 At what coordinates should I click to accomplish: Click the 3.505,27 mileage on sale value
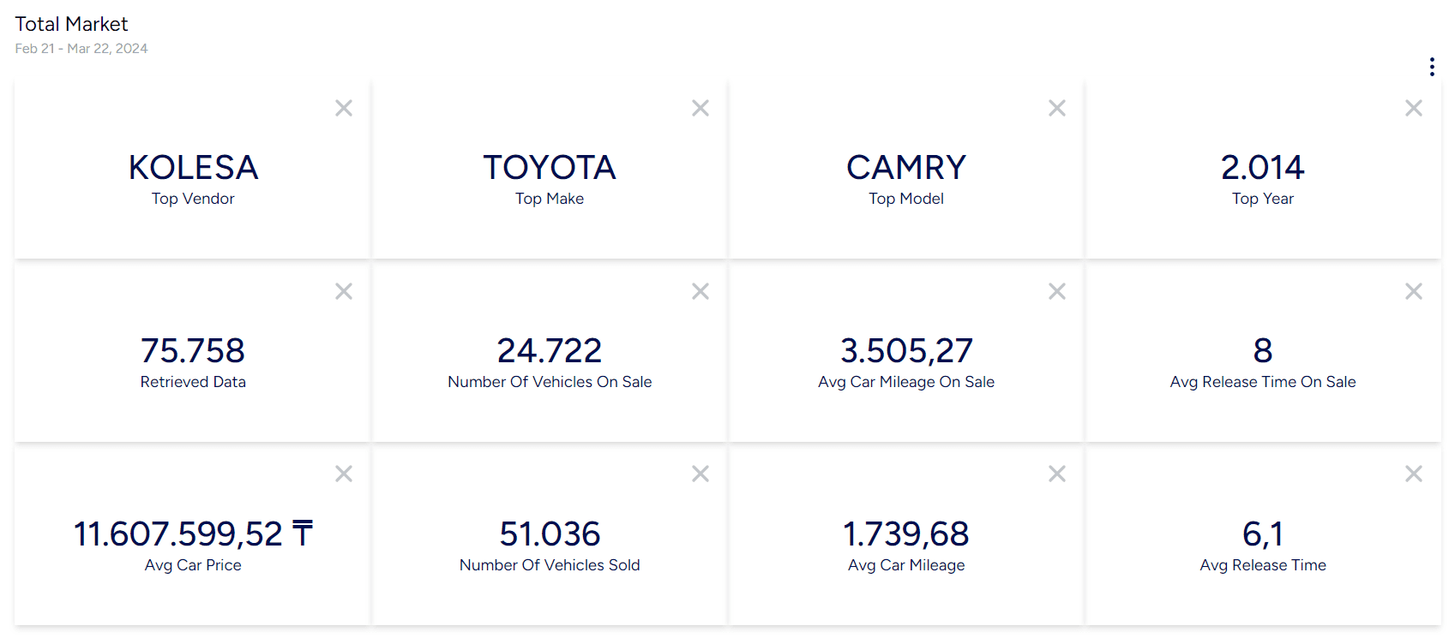tap(906, 350)
